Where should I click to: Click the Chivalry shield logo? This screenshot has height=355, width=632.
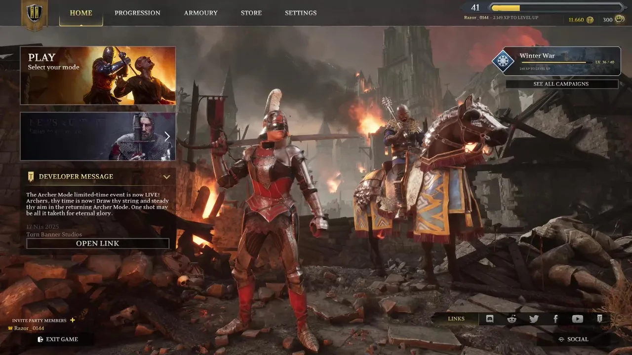click(x=35, y=13)
